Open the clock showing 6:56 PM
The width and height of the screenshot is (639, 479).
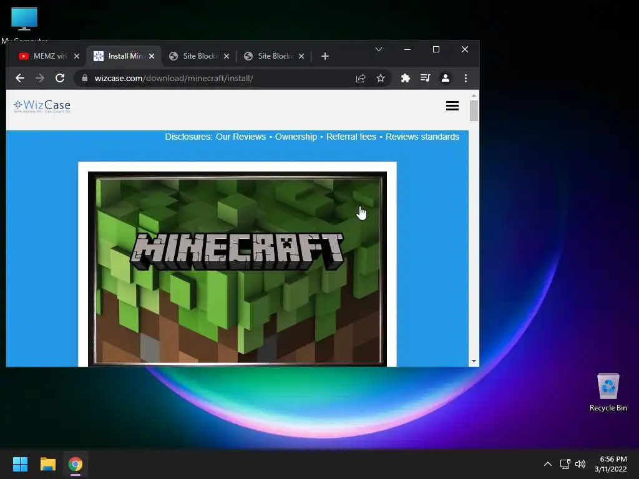pos(610,464)
